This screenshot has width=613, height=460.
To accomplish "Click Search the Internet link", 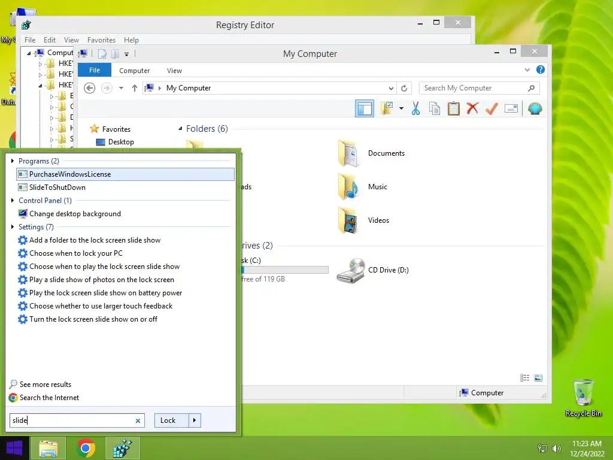I will point(44,398).
